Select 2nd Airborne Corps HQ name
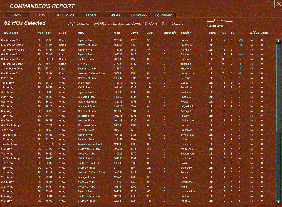Screen dimensions: 282x207 point(12,68)
